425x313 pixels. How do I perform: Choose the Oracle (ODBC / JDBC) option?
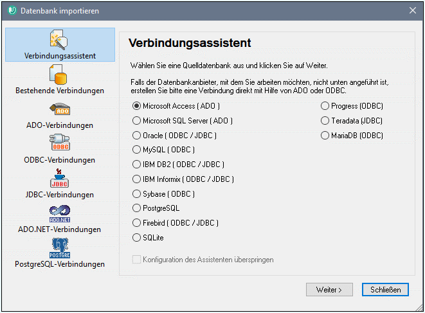pos(136,135)
